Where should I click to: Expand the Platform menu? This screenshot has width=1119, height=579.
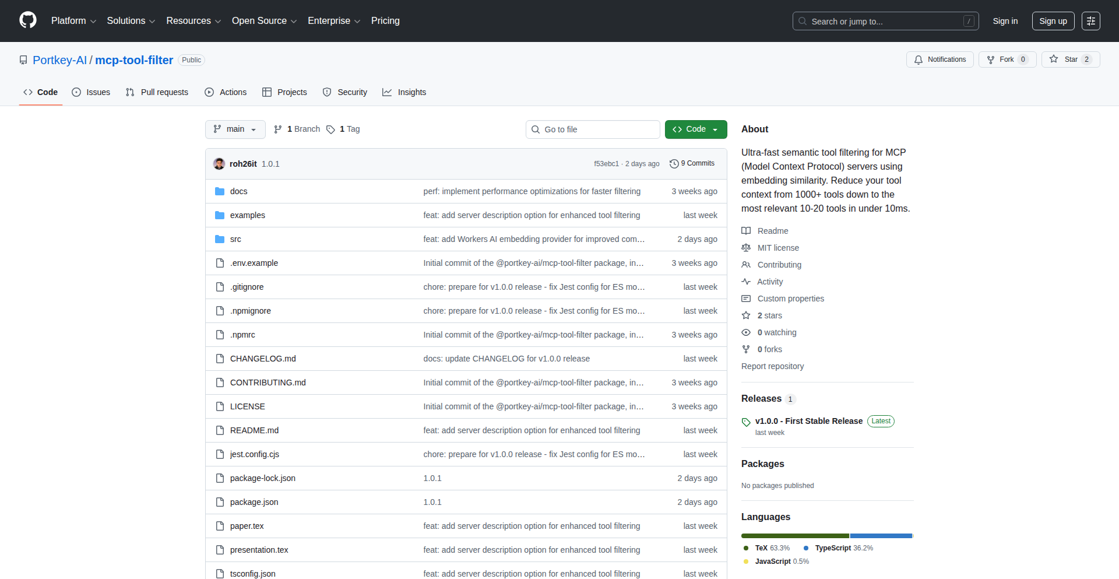(73, 21)
